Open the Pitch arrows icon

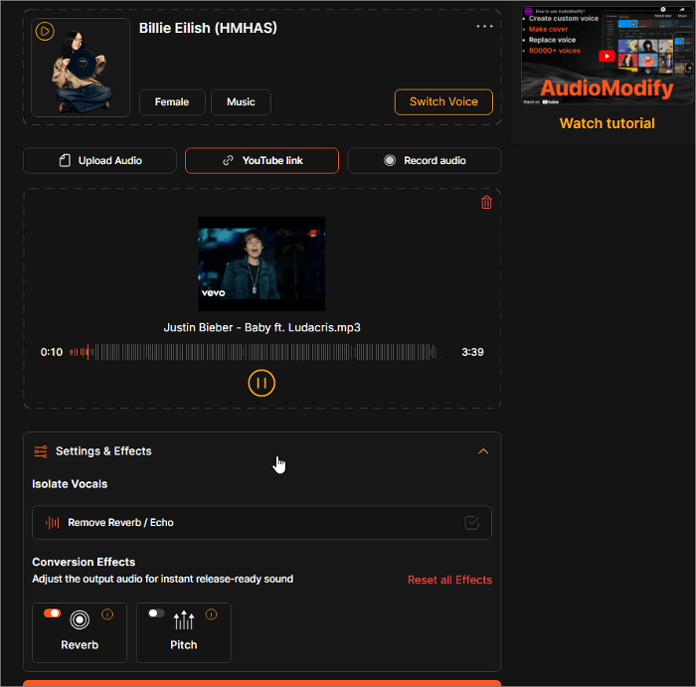(x=184, y=620)
